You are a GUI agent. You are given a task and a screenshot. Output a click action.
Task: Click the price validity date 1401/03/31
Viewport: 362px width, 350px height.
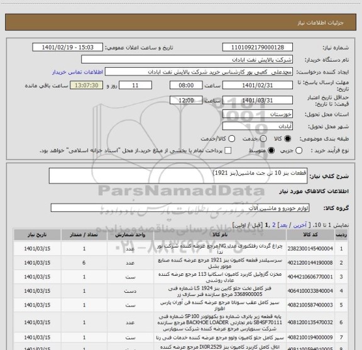pyautogui.click(x=258, y=100)
